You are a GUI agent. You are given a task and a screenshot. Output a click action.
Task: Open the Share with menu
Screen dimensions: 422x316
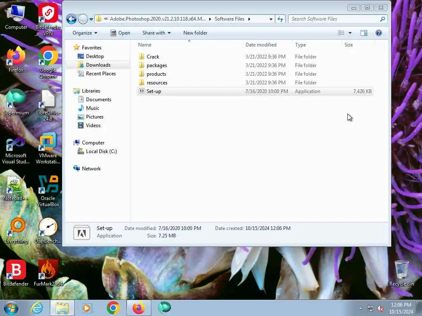pos(157,33)
